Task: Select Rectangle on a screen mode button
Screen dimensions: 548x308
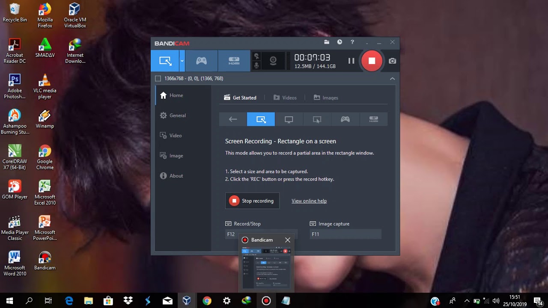Action: coord(261,119)
